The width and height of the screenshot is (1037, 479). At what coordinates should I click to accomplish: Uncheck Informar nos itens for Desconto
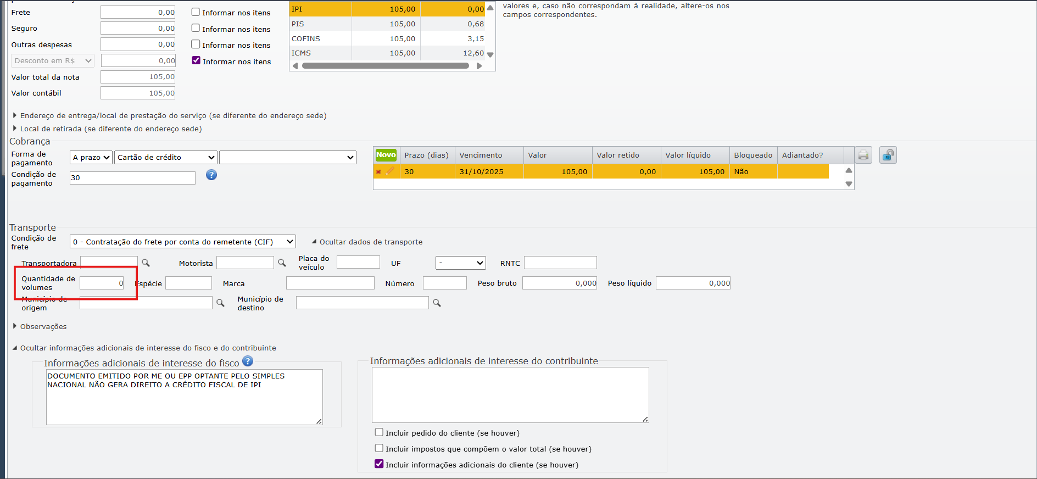[x=196, y=60]
